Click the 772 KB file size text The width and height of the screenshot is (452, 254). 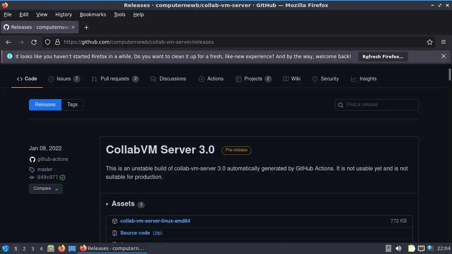click(x=399, y=221)
